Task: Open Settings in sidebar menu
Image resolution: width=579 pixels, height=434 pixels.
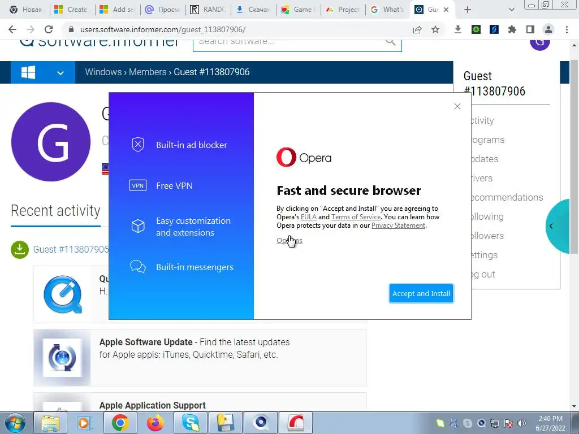Action: point(484,255)
